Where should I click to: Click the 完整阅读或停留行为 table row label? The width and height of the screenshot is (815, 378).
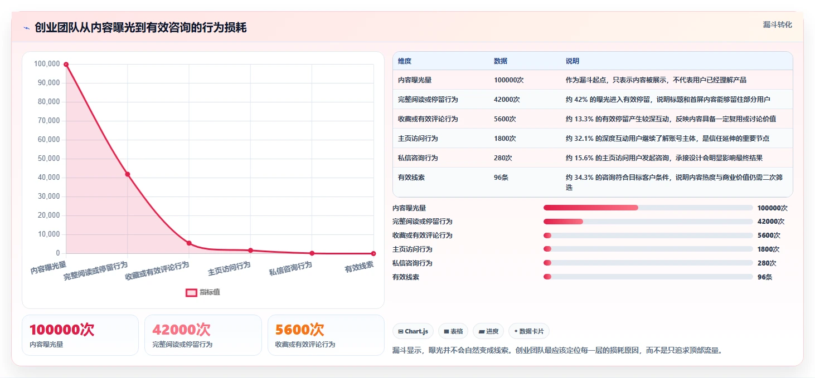428,100
